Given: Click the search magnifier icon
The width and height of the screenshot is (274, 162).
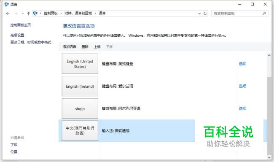Looking at the screenshot, I should 264,13.
